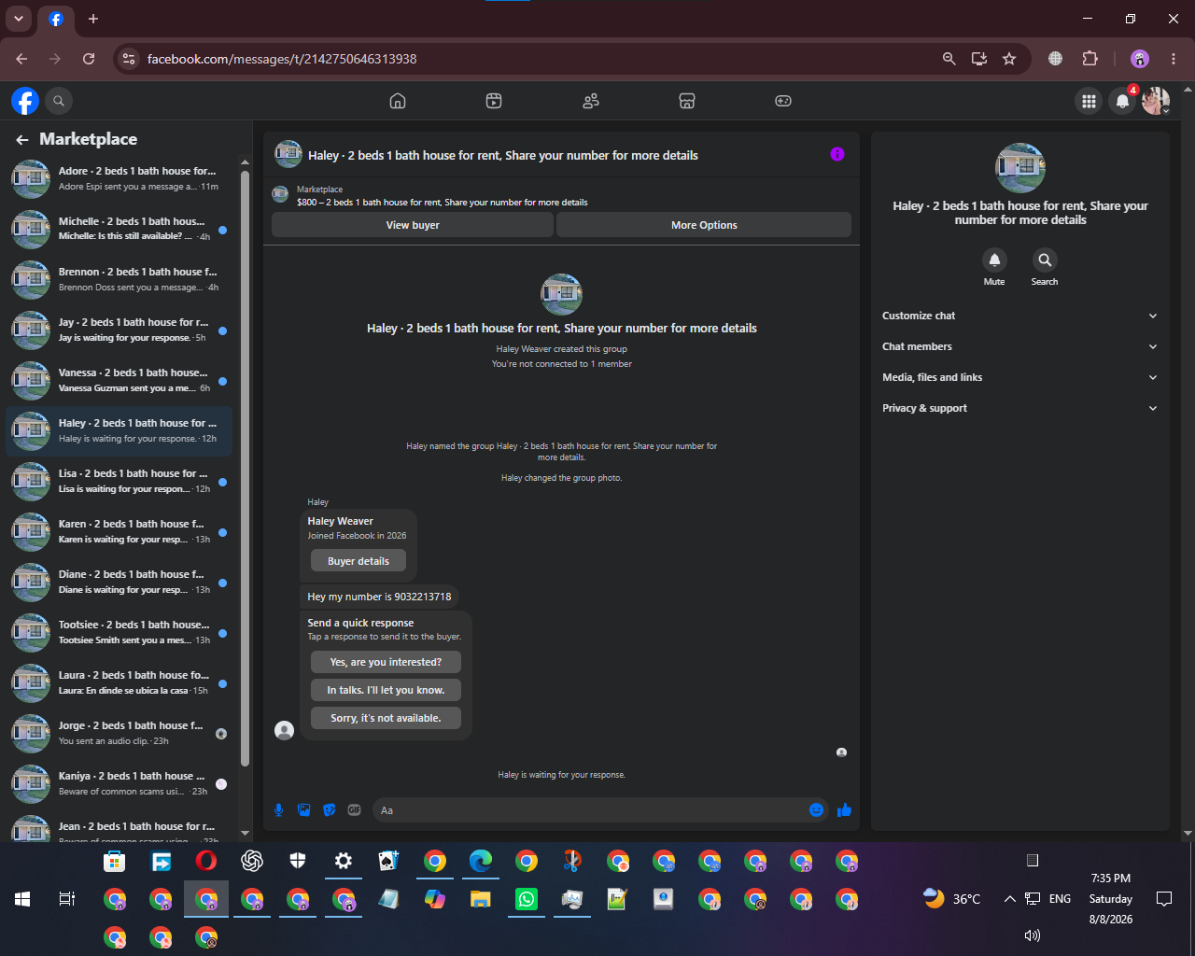This screenshot has width=1195, height=956.
Task: Open Brennon's conversation in the list
Action: (x=119, y=279)
